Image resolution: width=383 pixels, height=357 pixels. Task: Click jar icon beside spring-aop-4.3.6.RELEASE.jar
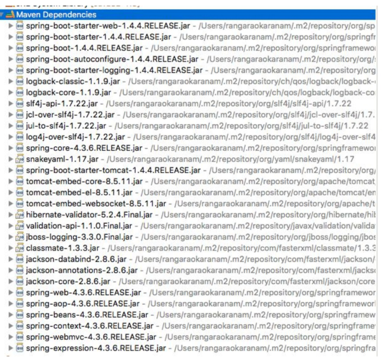(20, 304)
